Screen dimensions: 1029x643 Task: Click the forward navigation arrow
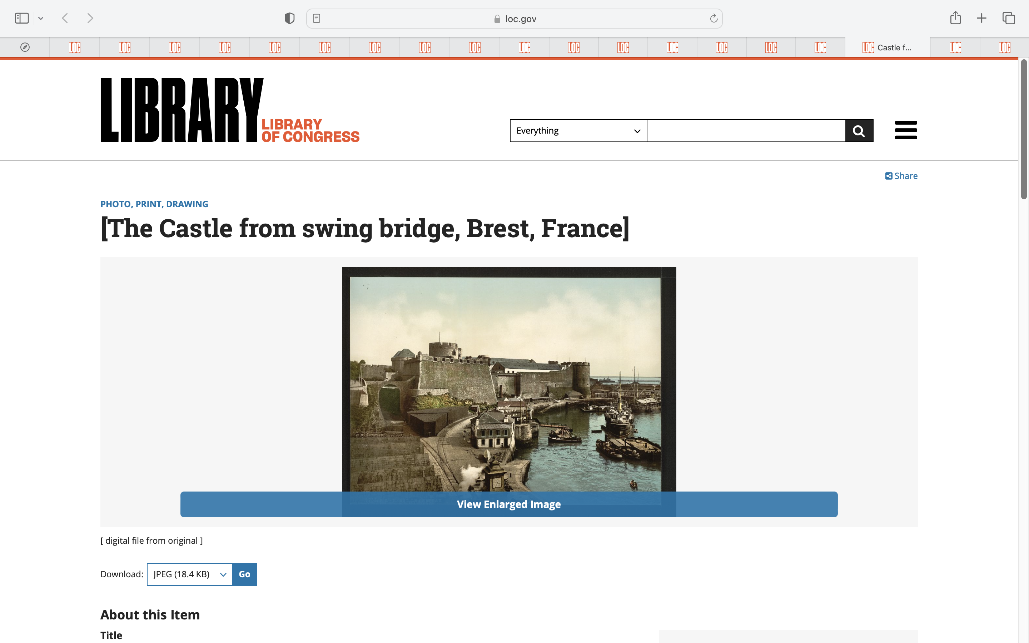[x=90, y=18]
